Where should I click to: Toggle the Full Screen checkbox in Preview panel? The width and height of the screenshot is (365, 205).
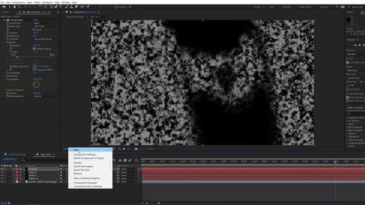click(x=347, y=89)
